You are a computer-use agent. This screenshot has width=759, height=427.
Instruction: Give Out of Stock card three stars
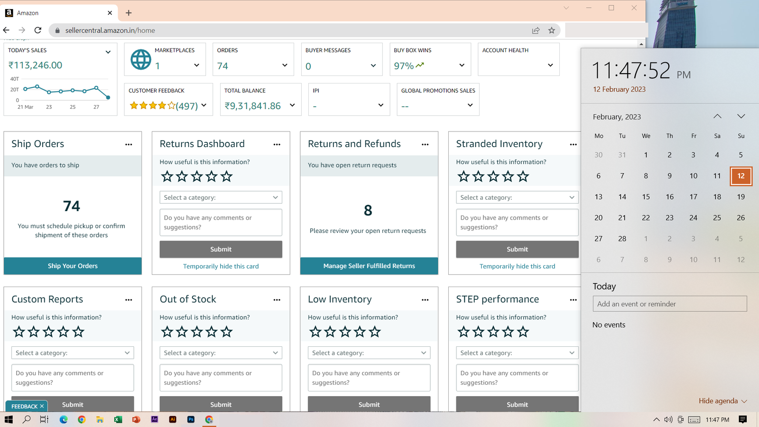(x=197, y=332)
